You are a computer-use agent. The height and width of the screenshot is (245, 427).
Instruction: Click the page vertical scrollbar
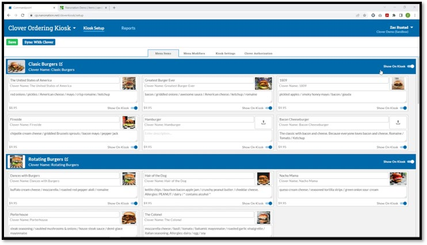(x=418, y=81)
